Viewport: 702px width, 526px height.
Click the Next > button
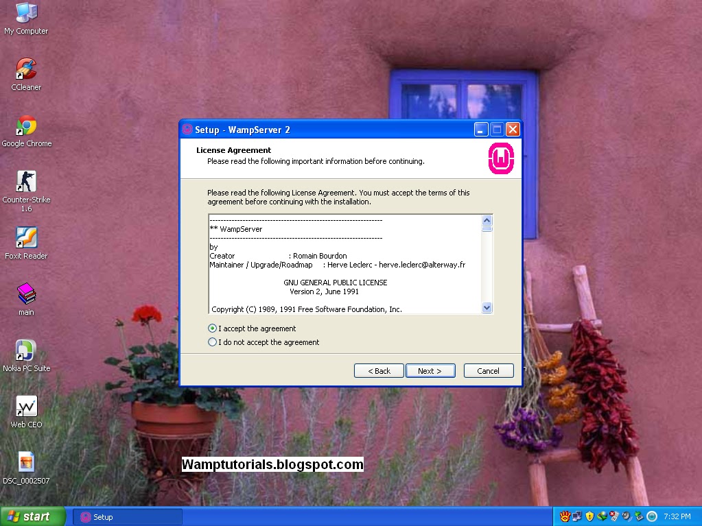(430, 371)
